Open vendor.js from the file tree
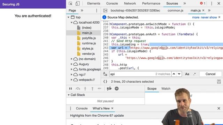 [x=88, y=54]
